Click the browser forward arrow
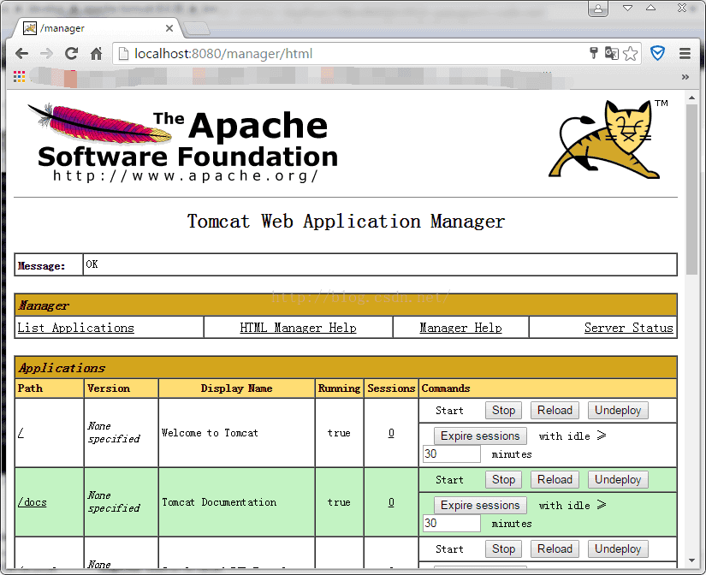Viewport: 706px width, 575px height. point(46,54)
